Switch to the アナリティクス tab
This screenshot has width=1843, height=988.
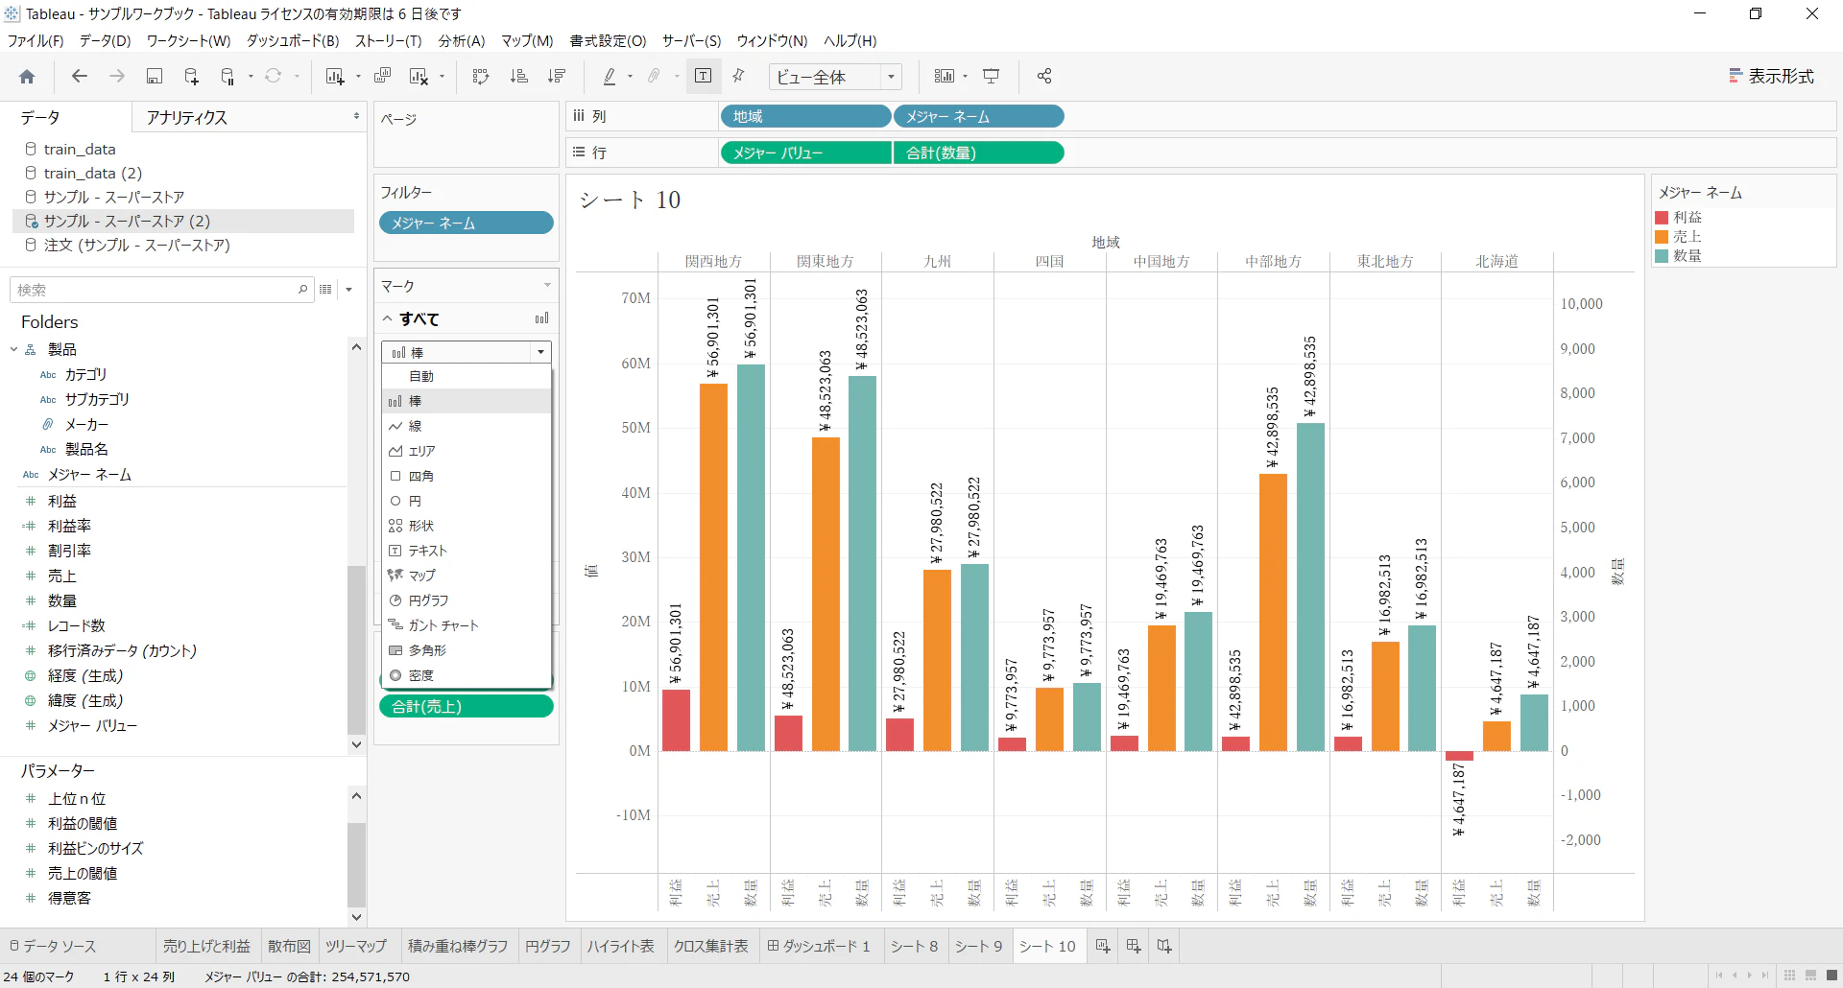click(x=187, y=117)
